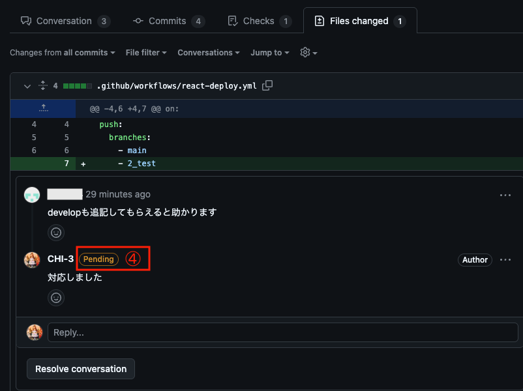Expand hidden lines above the hunk
The height and width of the screenshot is (391, 523).
tap(43, 108)
